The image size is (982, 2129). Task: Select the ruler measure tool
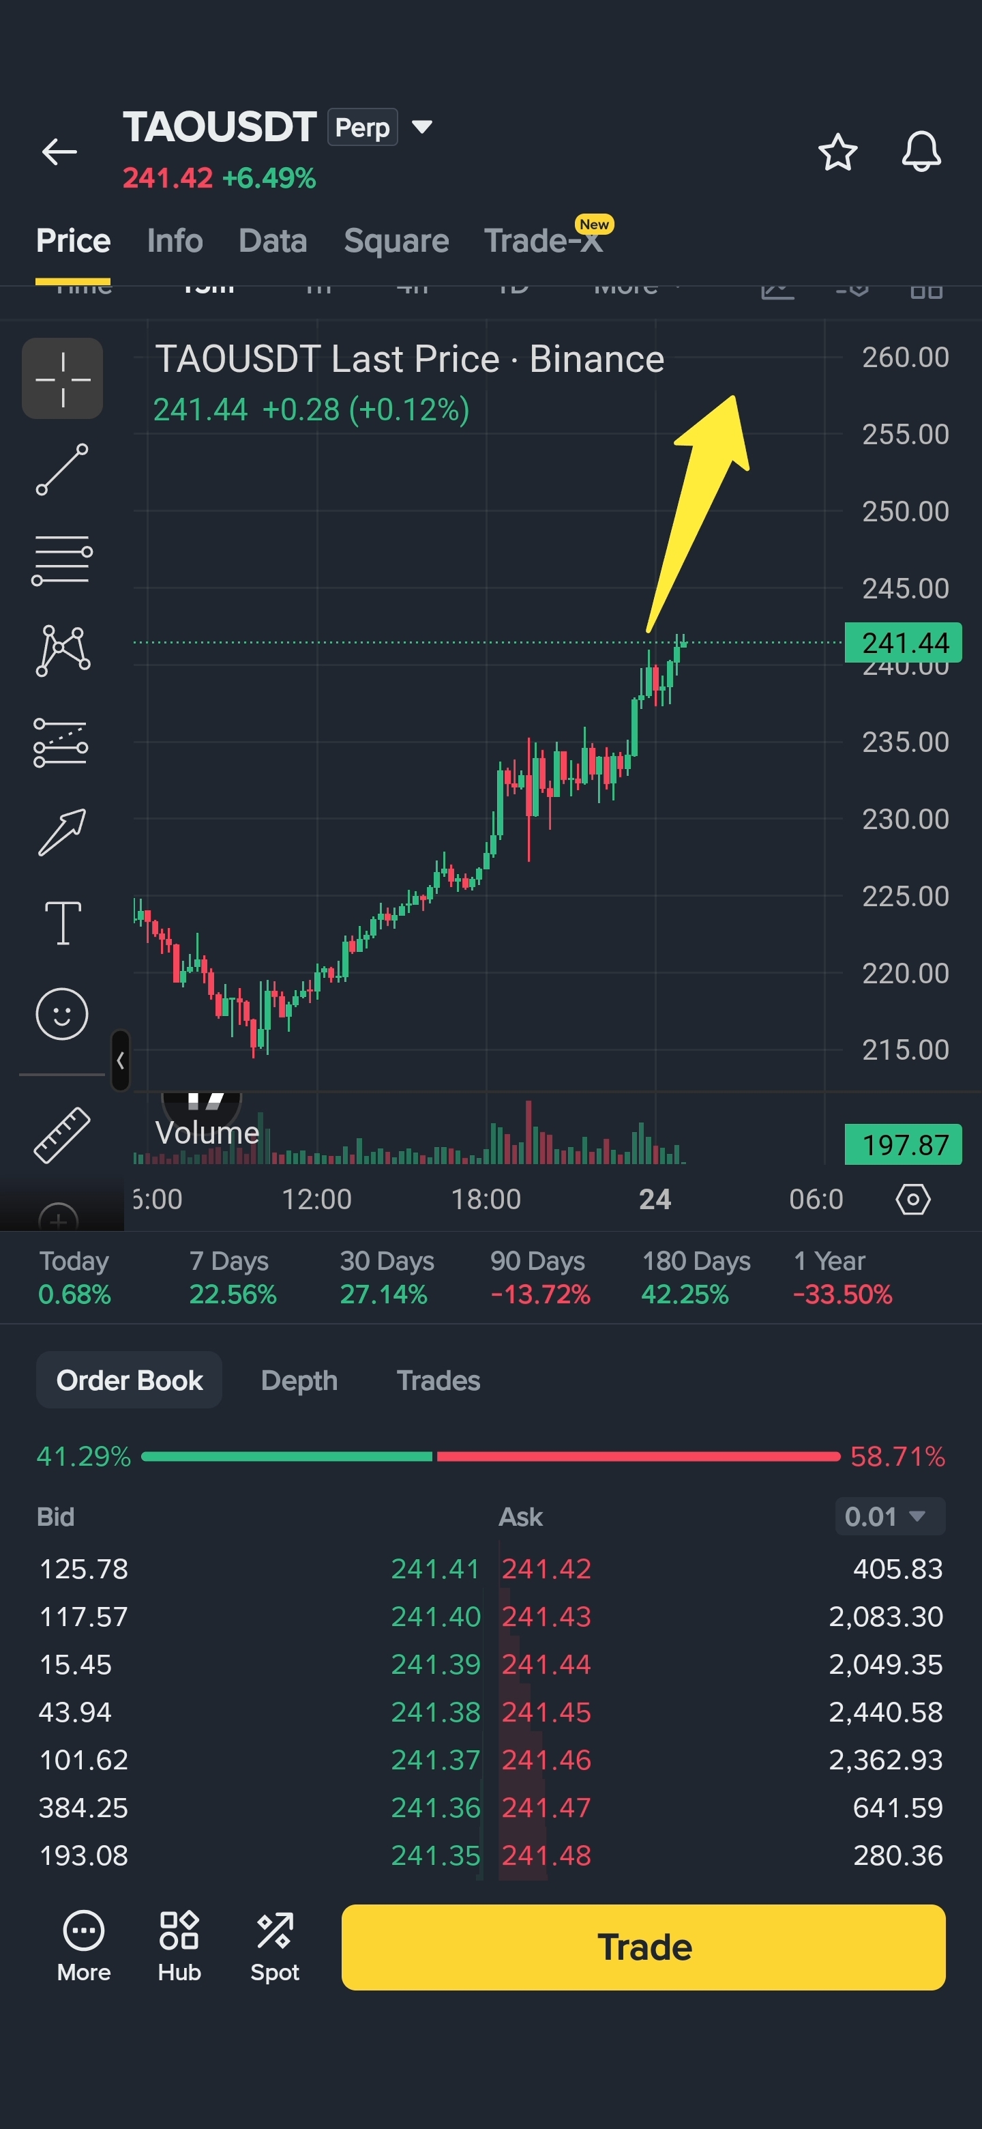click(x=62, y=1135)
